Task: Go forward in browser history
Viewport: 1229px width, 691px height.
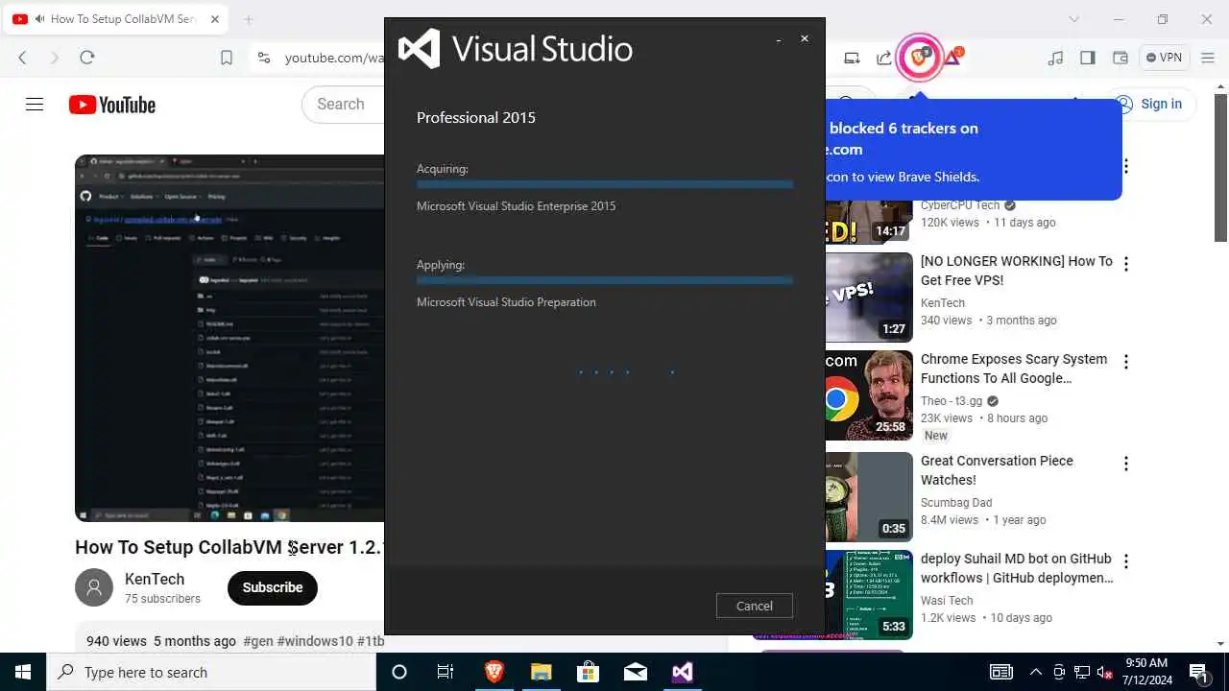Action: click(x=55, y=58)
